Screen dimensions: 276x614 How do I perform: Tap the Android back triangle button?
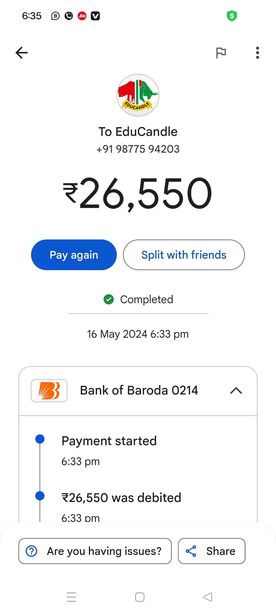click(x=208, y=597)
